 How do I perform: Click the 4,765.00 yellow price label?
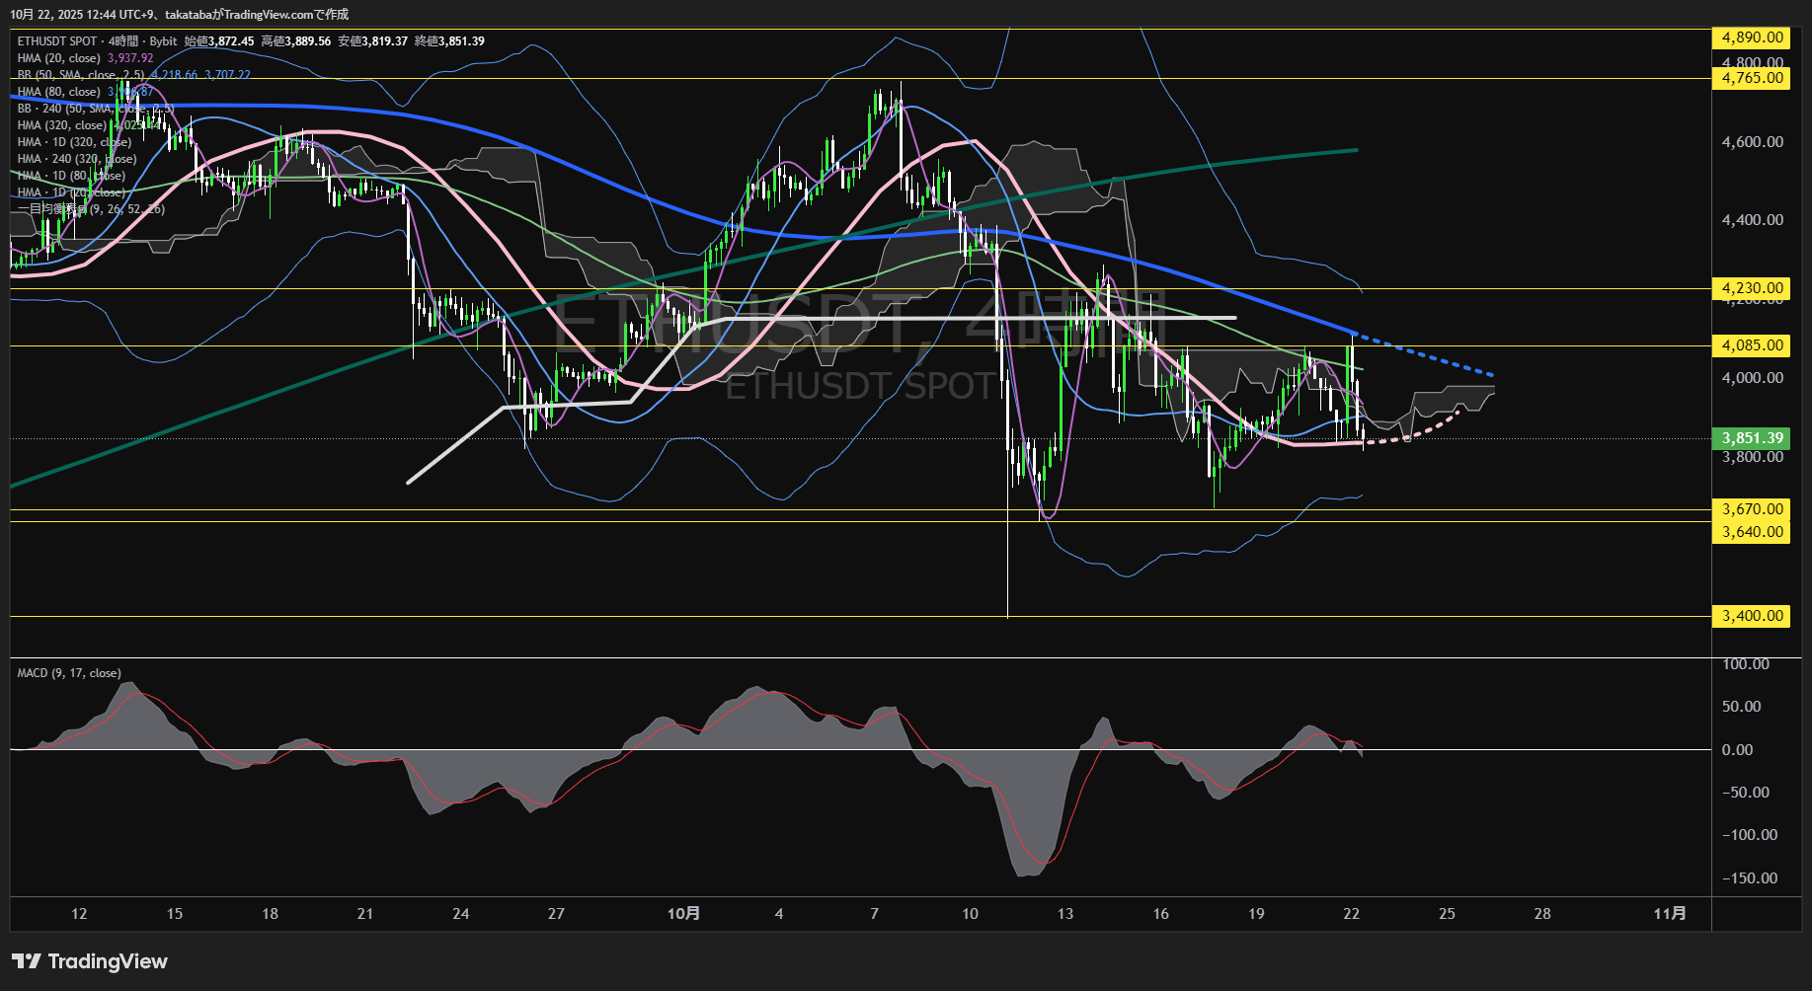[1752, 78]
